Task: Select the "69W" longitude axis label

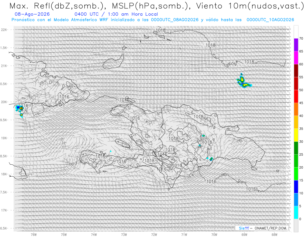Action: pos(244,234)
